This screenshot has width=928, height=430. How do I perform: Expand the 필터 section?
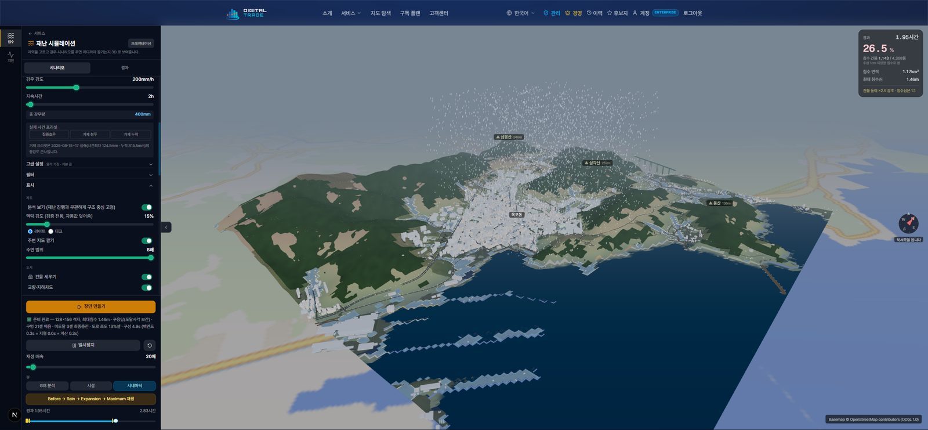pyautogui.click(x=89, y=175)
